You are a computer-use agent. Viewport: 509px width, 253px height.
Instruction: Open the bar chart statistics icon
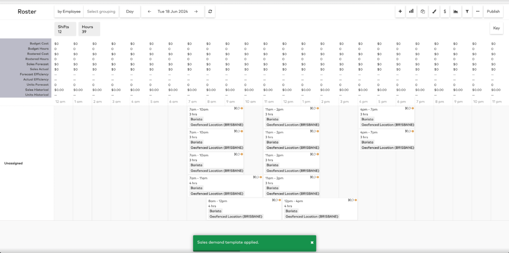(x=411, y=11)
